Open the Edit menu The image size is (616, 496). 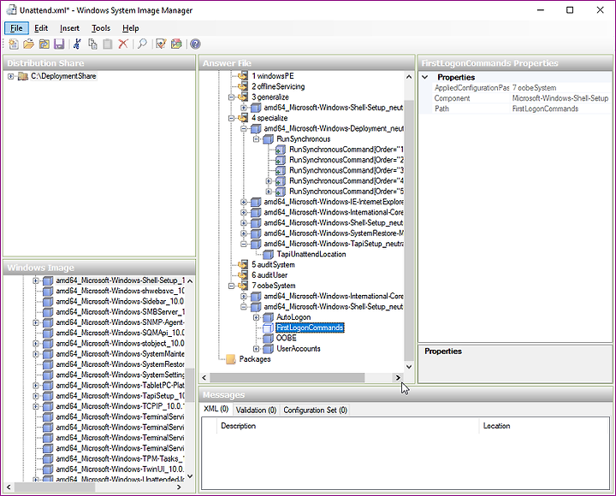(41, 28)
